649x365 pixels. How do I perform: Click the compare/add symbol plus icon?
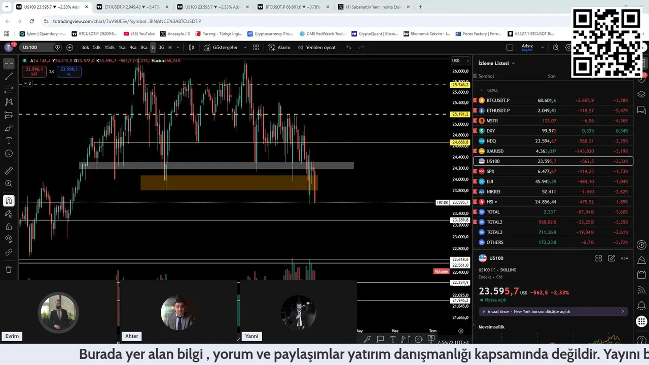[69, 47]
